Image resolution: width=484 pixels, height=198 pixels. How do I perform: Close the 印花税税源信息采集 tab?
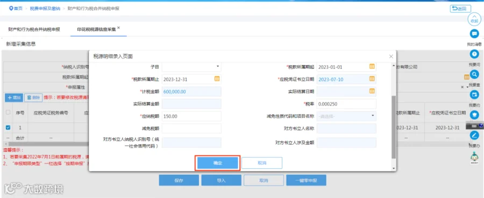(x=118, y=28)
